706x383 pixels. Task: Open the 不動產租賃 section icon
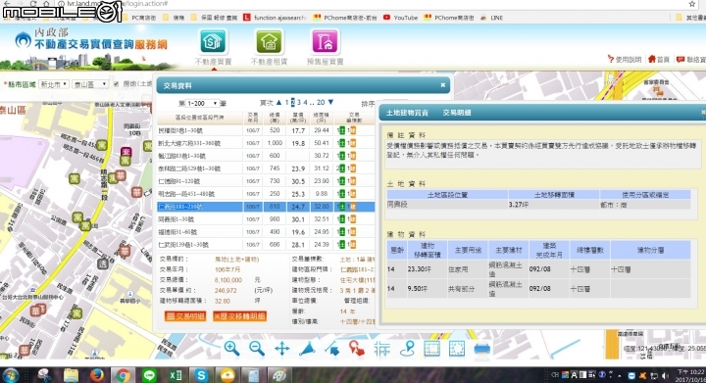point(269,42)
